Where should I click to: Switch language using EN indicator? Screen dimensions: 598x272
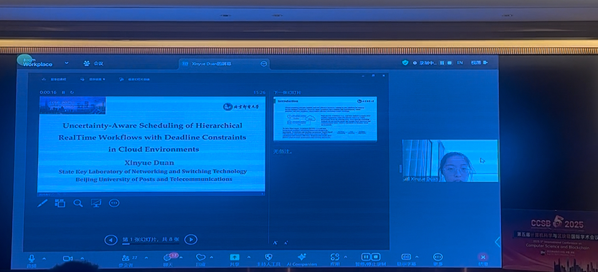pyautogui.click(x=460, y=63)
